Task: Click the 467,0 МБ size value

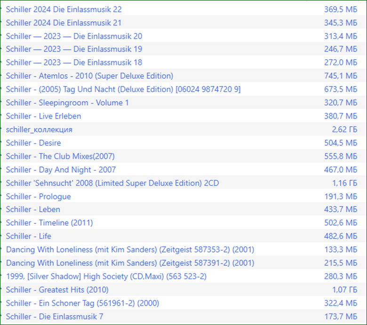Action: [x=341, y=170]
